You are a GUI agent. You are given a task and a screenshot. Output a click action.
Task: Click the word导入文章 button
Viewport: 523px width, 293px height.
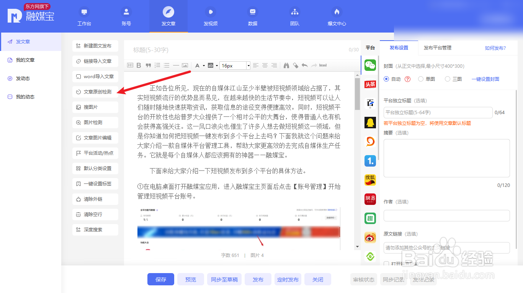pyautogui.click(x=95, y=77)
